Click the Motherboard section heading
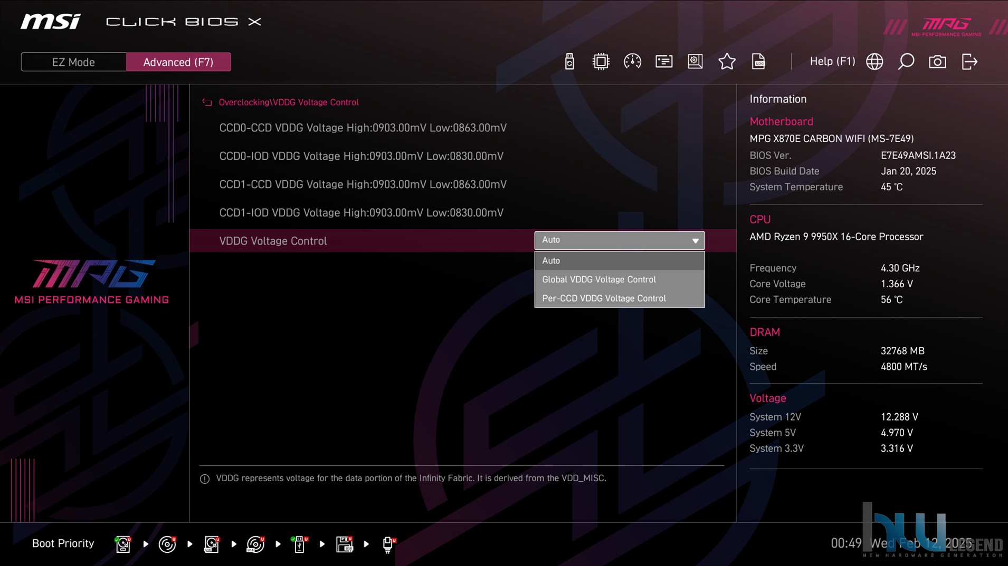This screenshot has width=1008, height=566. (781, 122)
